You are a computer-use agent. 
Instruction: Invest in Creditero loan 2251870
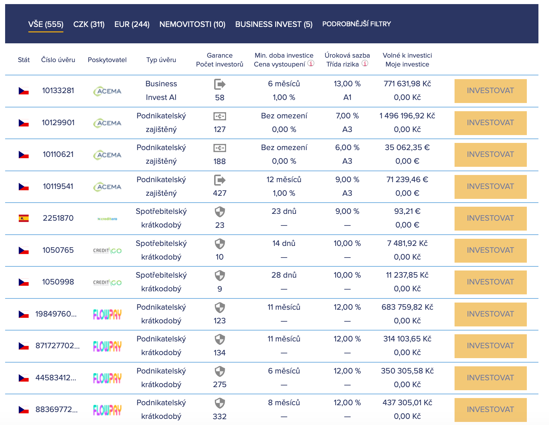[490, 218]
